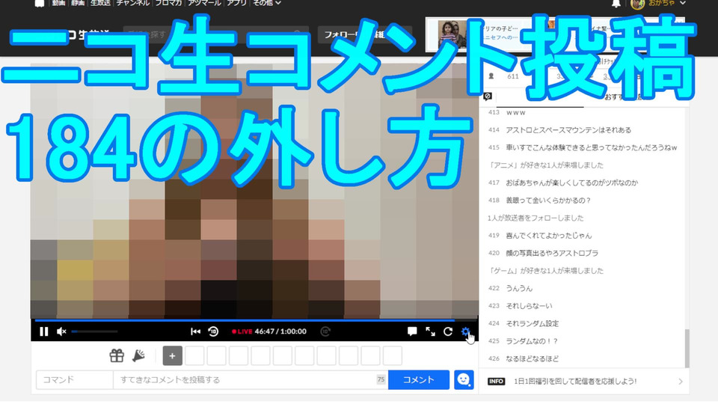Open the emotion smiley face button
The width and height of the screenshot is (718, 404).
tap(464, 380)
